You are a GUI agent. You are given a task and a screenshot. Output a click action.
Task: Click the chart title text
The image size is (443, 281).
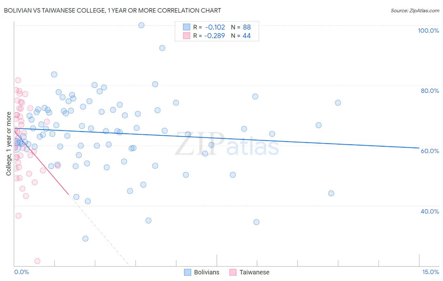click(x=112, y=10)
